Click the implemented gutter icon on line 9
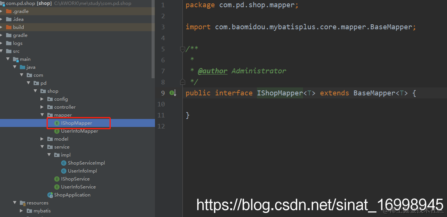The width and height of the screenshot is (447, 217). click(x=173, y=93)
